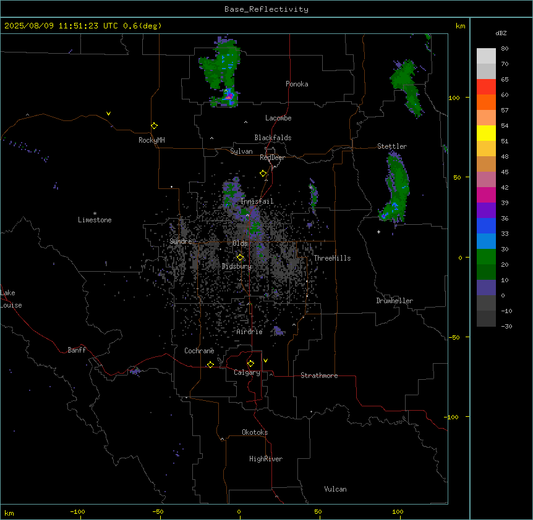Click the Sundre town label

point(181,241)
